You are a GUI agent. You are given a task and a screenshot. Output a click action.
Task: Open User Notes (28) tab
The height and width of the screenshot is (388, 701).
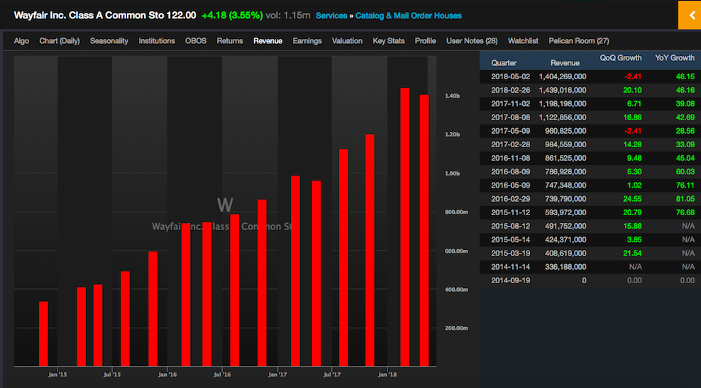coord(472,41)
